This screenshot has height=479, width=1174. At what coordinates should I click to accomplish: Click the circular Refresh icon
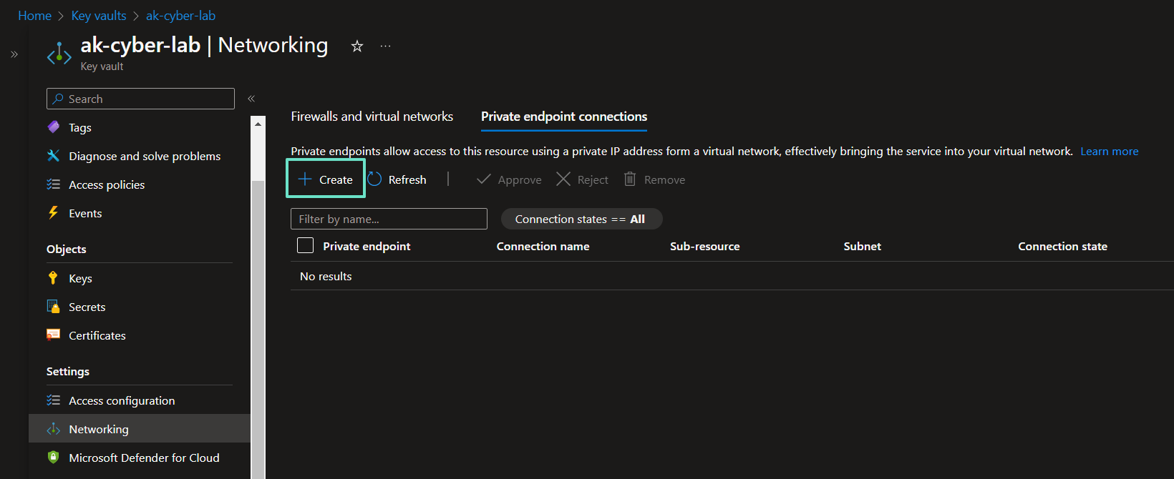pyautogui.click(x=375, y=179)
